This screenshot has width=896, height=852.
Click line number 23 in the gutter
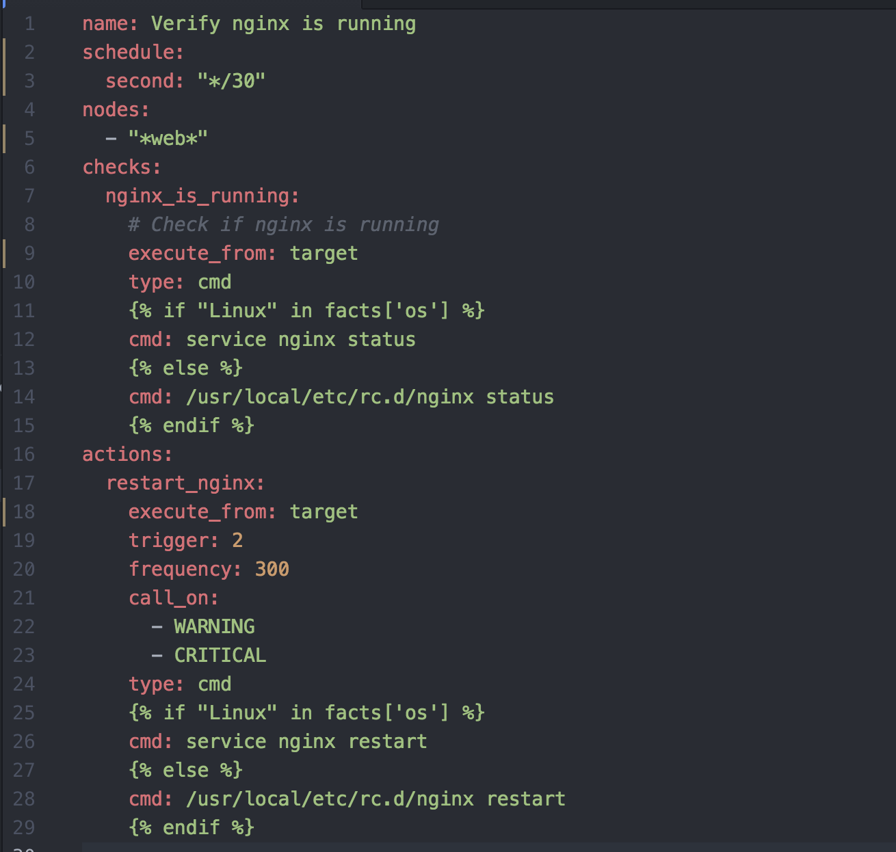tap(24, 656)
